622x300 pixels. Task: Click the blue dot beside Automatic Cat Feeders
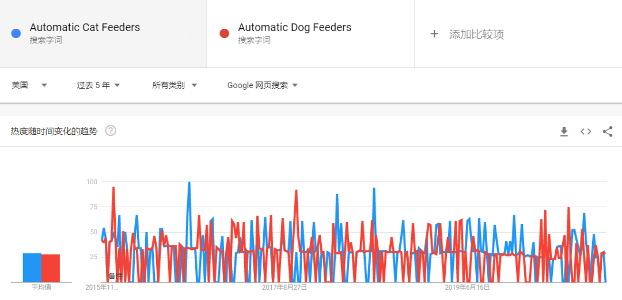16,33
